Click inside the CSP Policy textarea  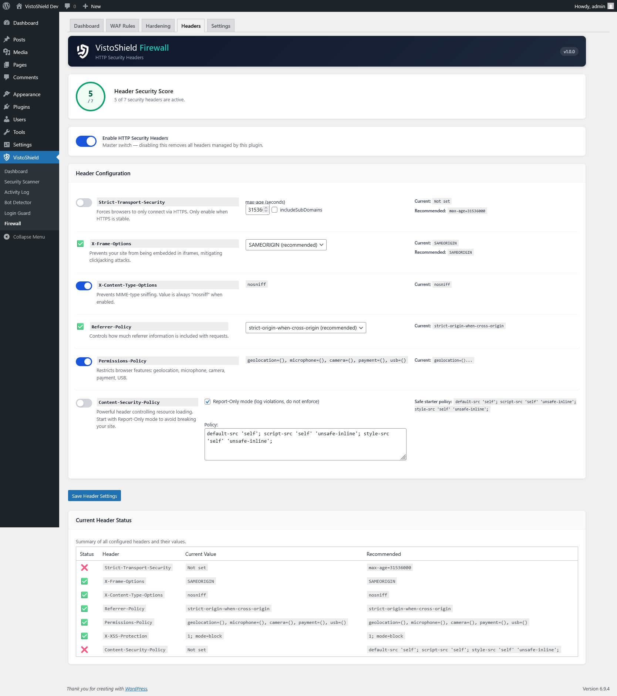[x=305, y=443]
